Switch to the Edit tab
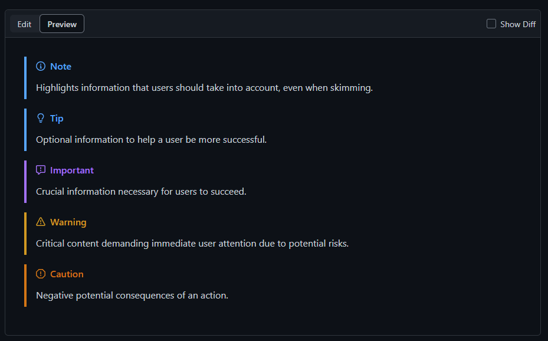Screen dimensions: 548x341 24,24
